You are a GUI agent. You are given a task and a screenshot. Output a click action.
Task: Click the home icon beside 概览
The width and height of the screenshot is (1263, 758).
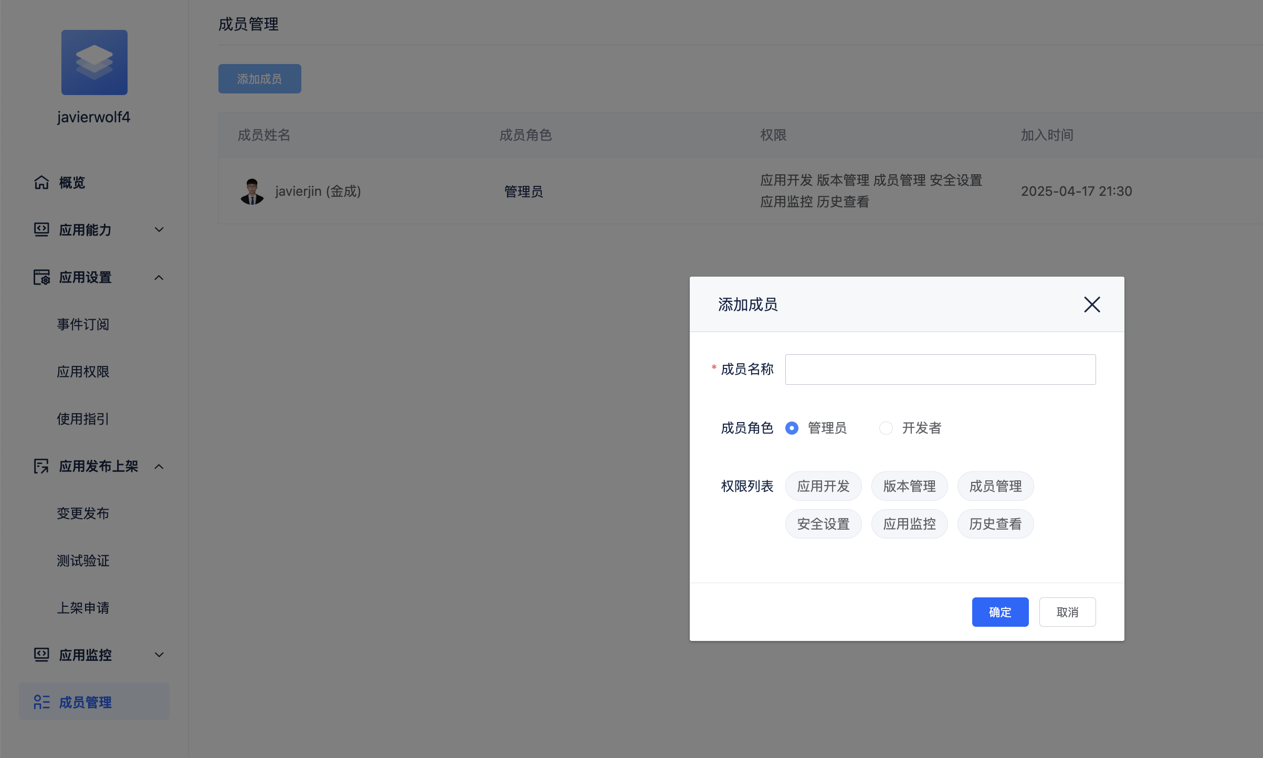(41, 182)
